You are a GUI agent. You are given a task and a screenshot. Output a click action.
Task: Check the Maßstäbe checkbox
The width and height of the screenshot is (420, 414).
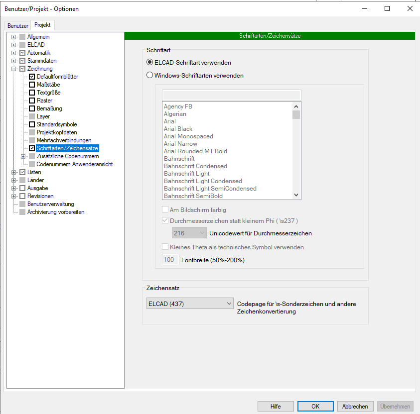(32, 85)
